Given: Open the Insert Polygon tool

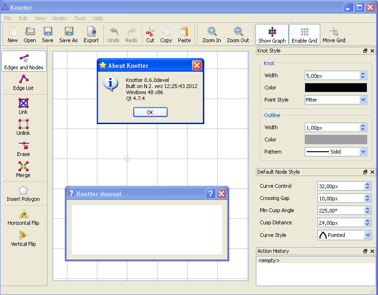Looking at the screenshot, I should point(23,193).
